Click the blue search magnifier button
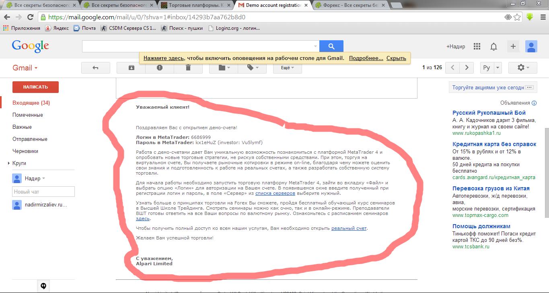The height and width of the screenshot is (293, 549). coord(331,46)
